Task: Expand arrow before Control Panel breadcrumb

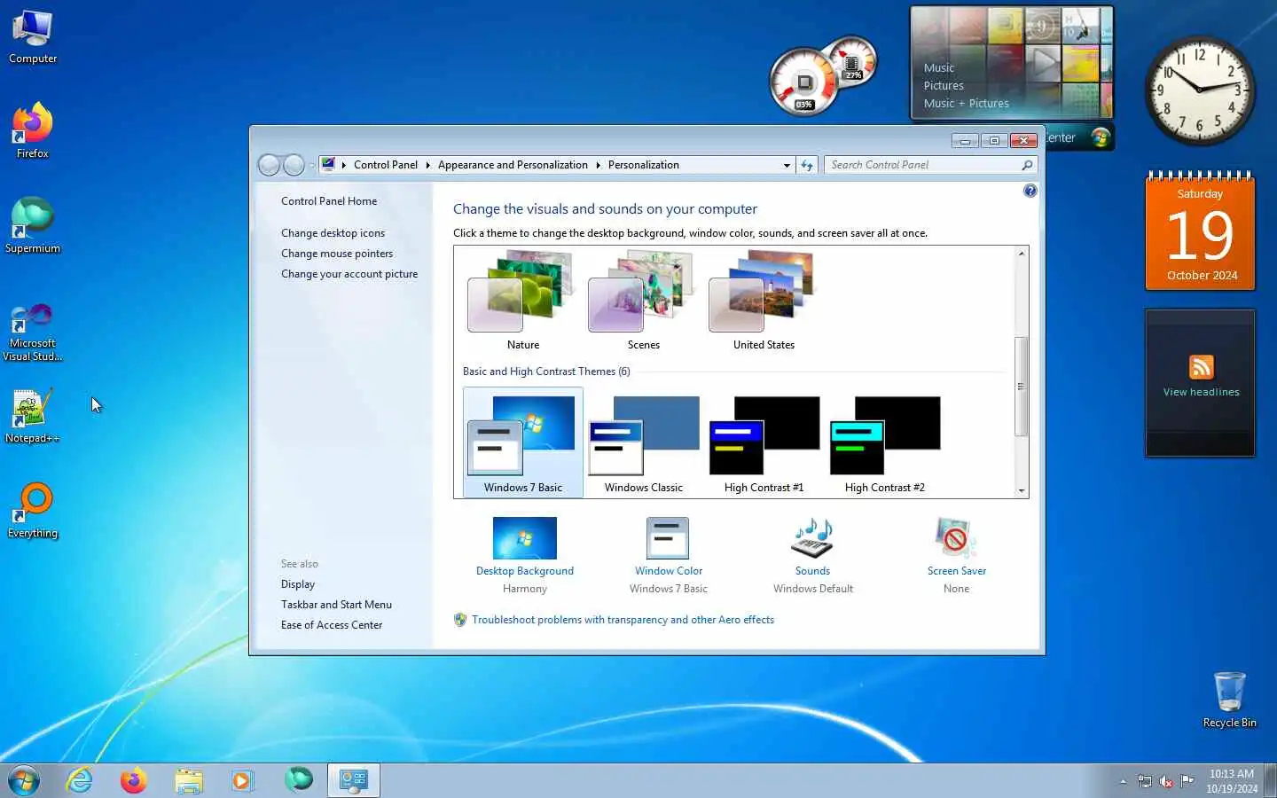Action: (x=344, y=165)
